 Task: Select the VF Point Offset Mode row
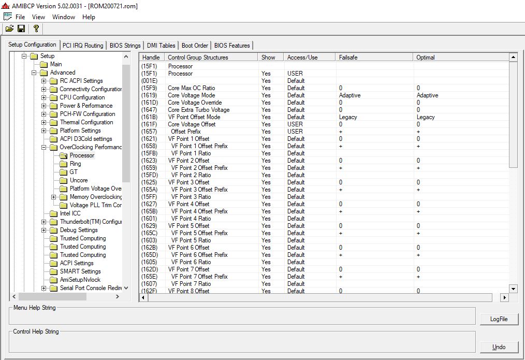click(x=324, y=117)
